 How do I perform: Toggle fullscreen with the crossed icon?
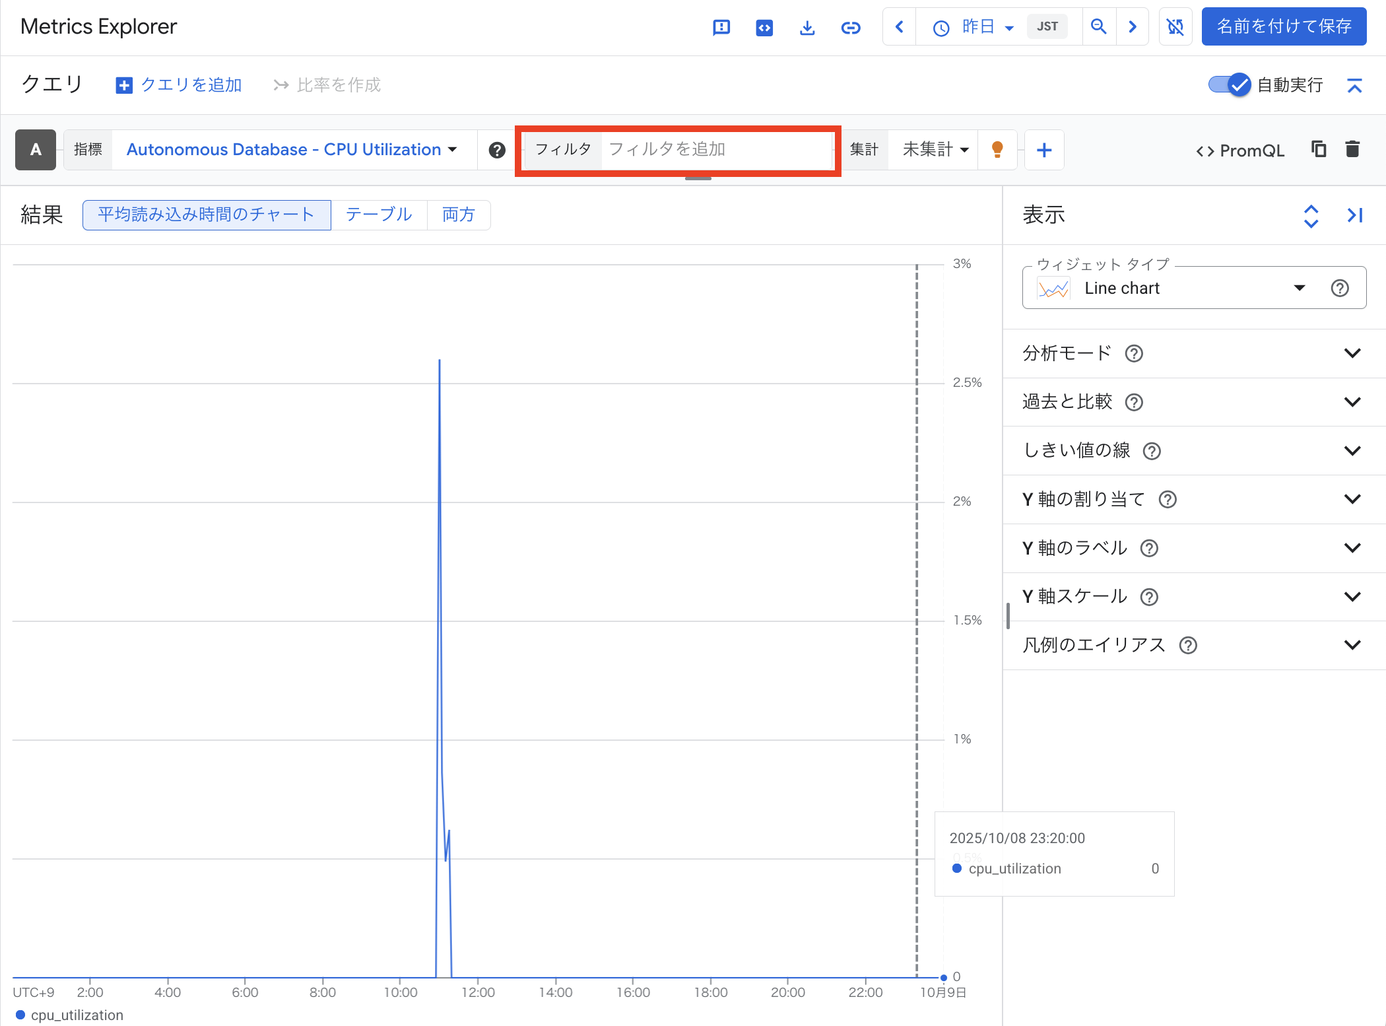[x=1175, y=26]
